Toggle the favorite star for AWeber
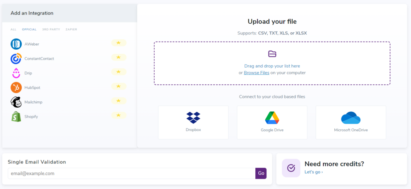Image resolution: width=411 pixels, height=189 pixels. [x=118, y=42]
